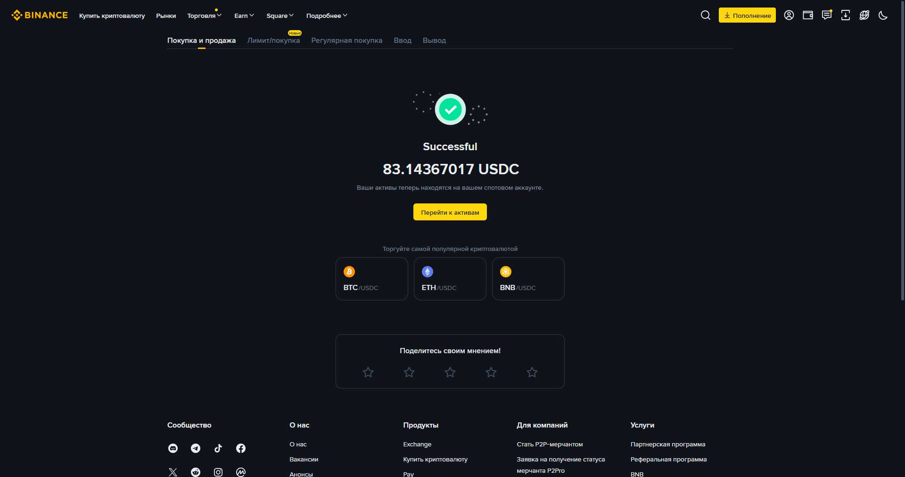Open the user profile icon
Image resolution: width=905 pixels, height=477 pixels.
tap(789, 15)
